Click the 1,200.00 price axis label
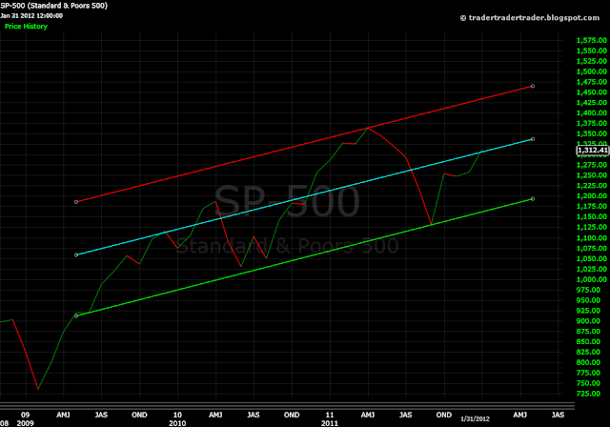 click(x=591, y=196)
